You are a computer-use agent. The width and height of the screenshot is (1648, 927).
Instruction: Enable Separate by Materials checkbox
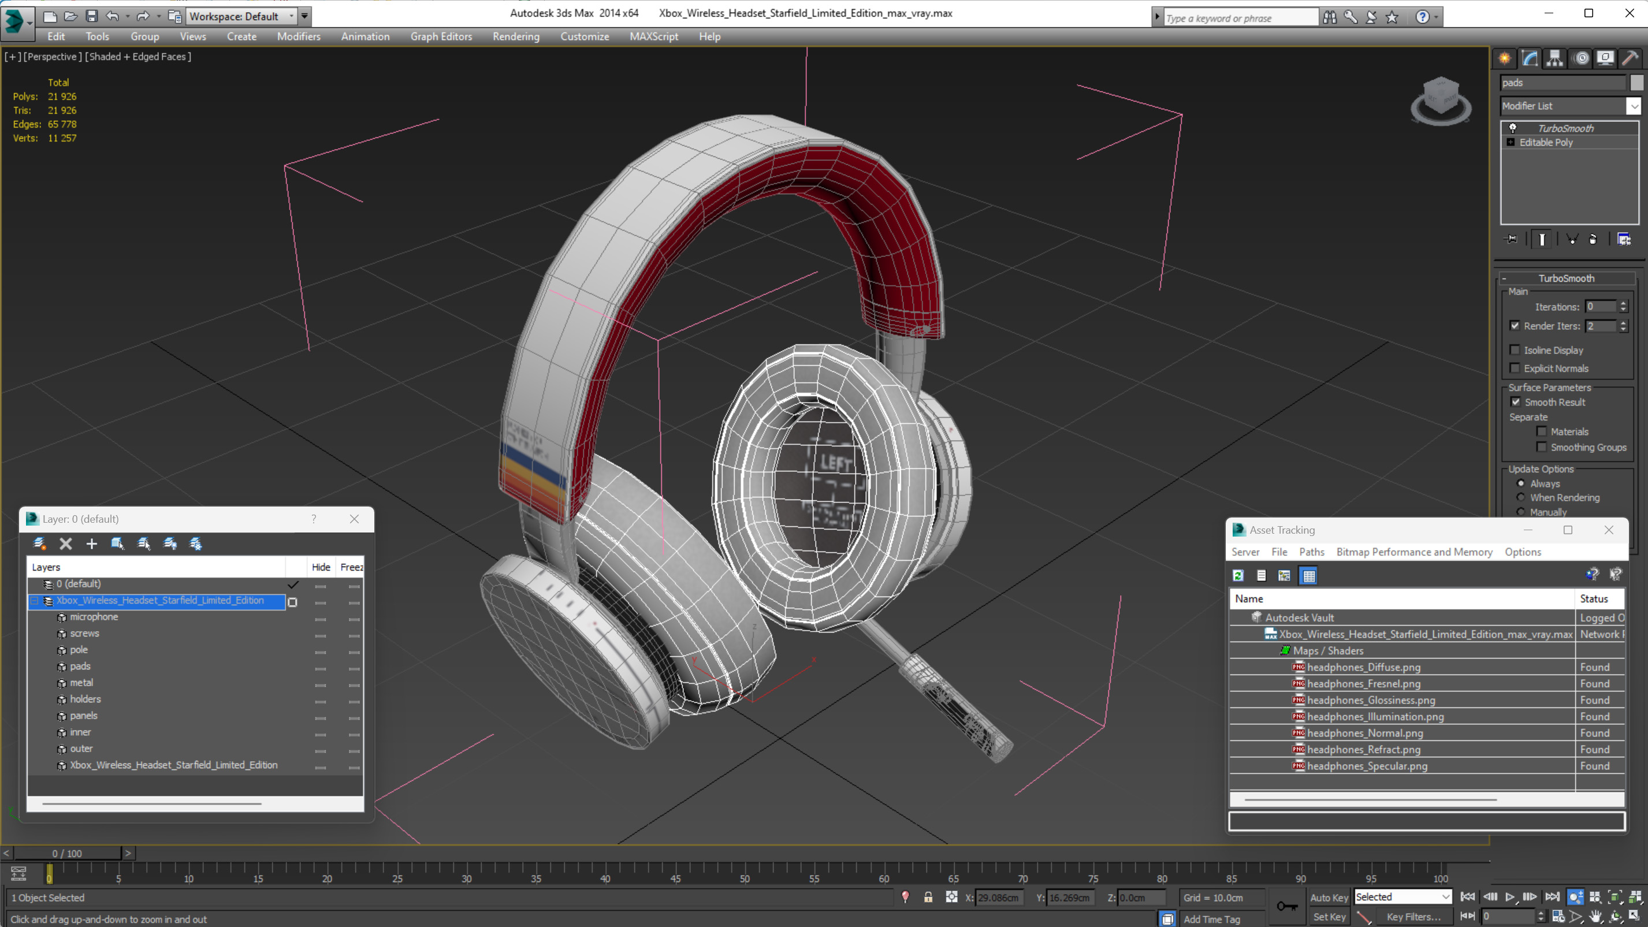1542,431
